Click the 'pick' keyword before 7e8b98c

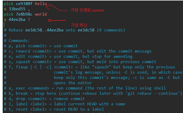coord(9,14)
